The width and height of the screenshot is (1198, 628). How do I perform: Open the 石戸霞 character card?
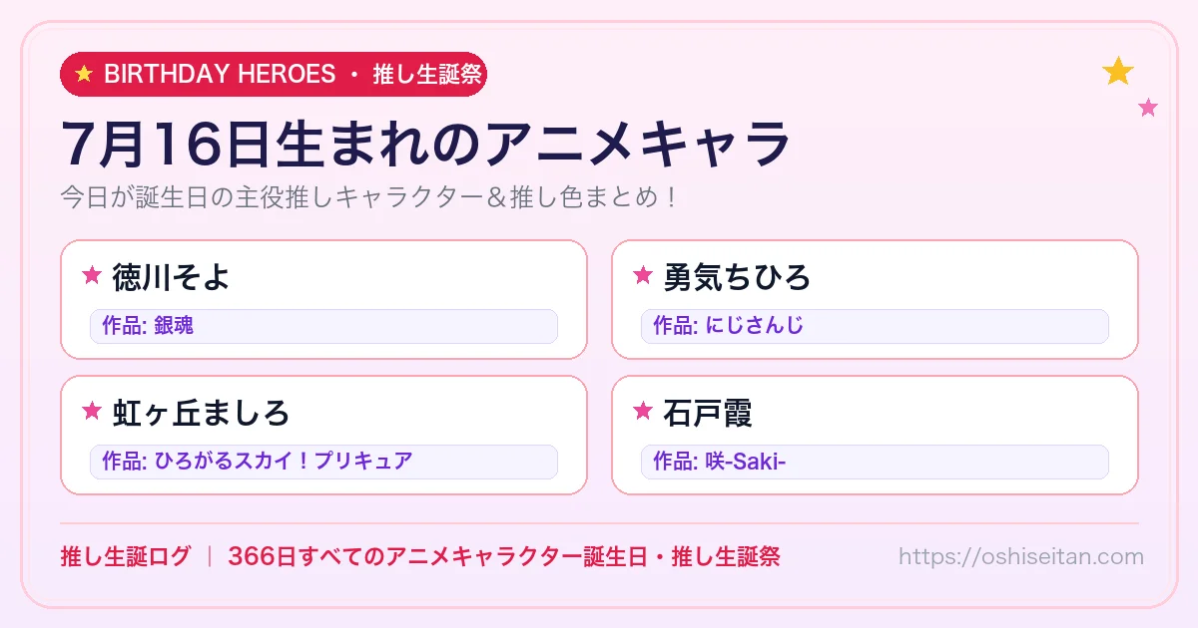[875, 435]
